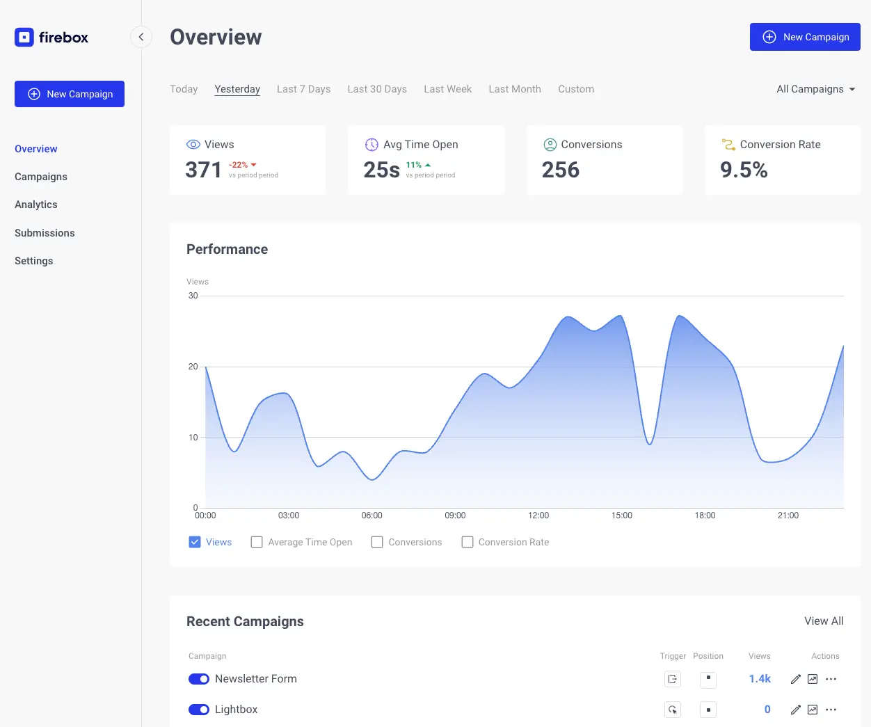Click the View All campaigns link
The image size is (871, 727).
click(x=824, y=621)
